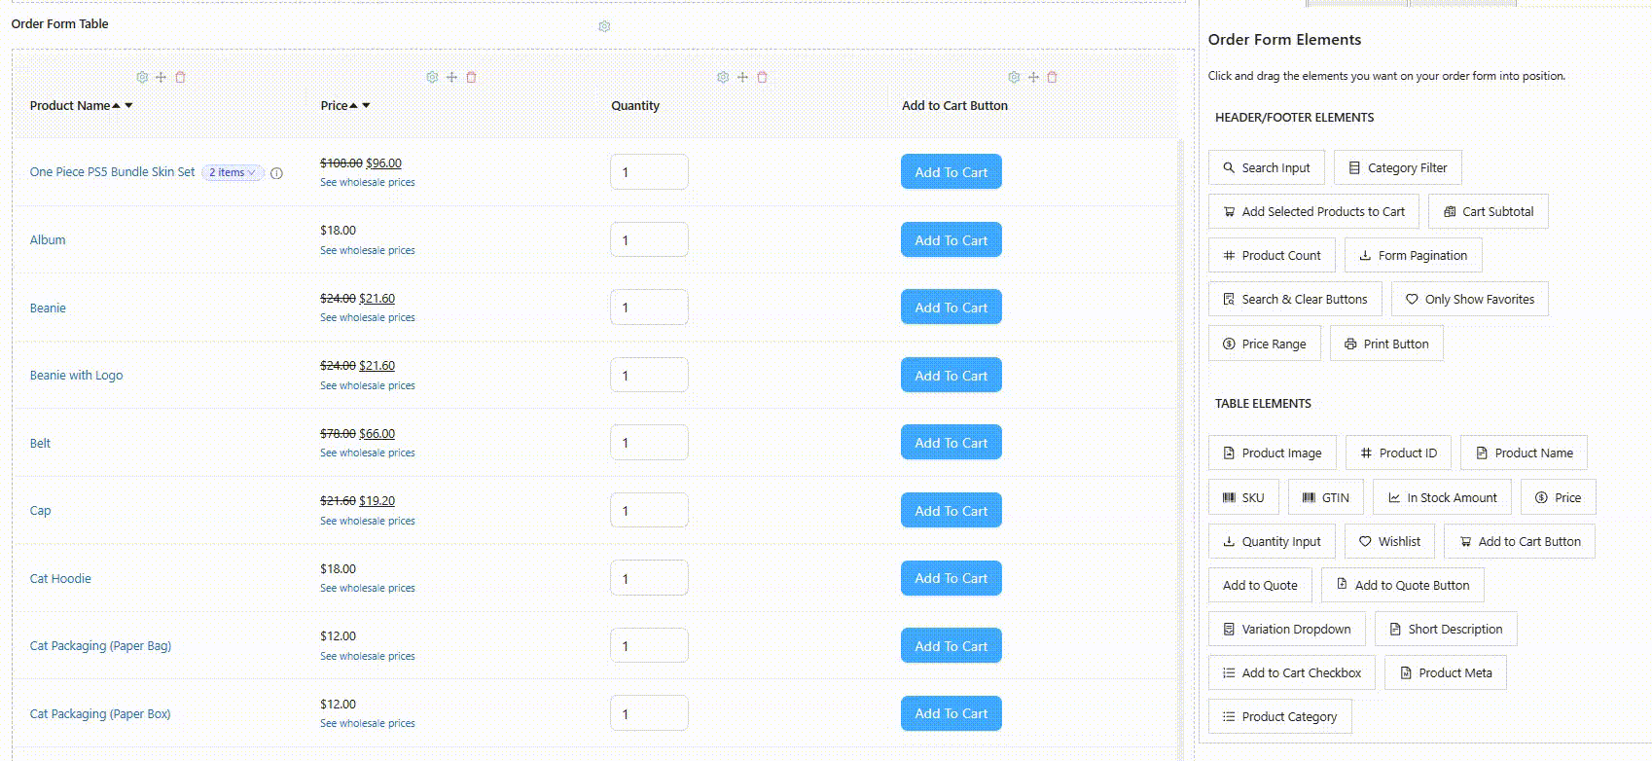
Task: Pick the Add Selected Products to Cart element
Action: [1313, 211]
